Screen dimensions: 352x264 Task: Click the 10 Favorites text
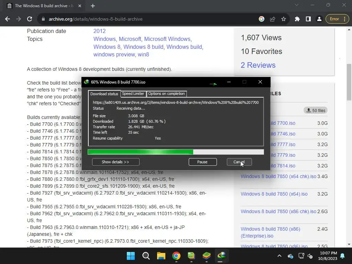click(x=262, y=51)
